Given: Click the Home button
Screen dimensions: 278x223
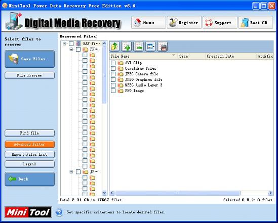Looking at the screenshot, I should coord(148,22).
